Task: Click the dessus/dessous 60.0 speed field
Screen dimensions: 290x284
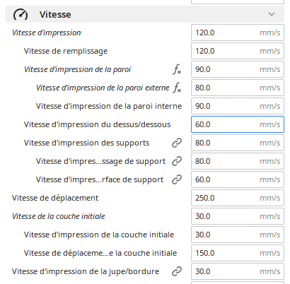Action: click(x=238, y=124)
